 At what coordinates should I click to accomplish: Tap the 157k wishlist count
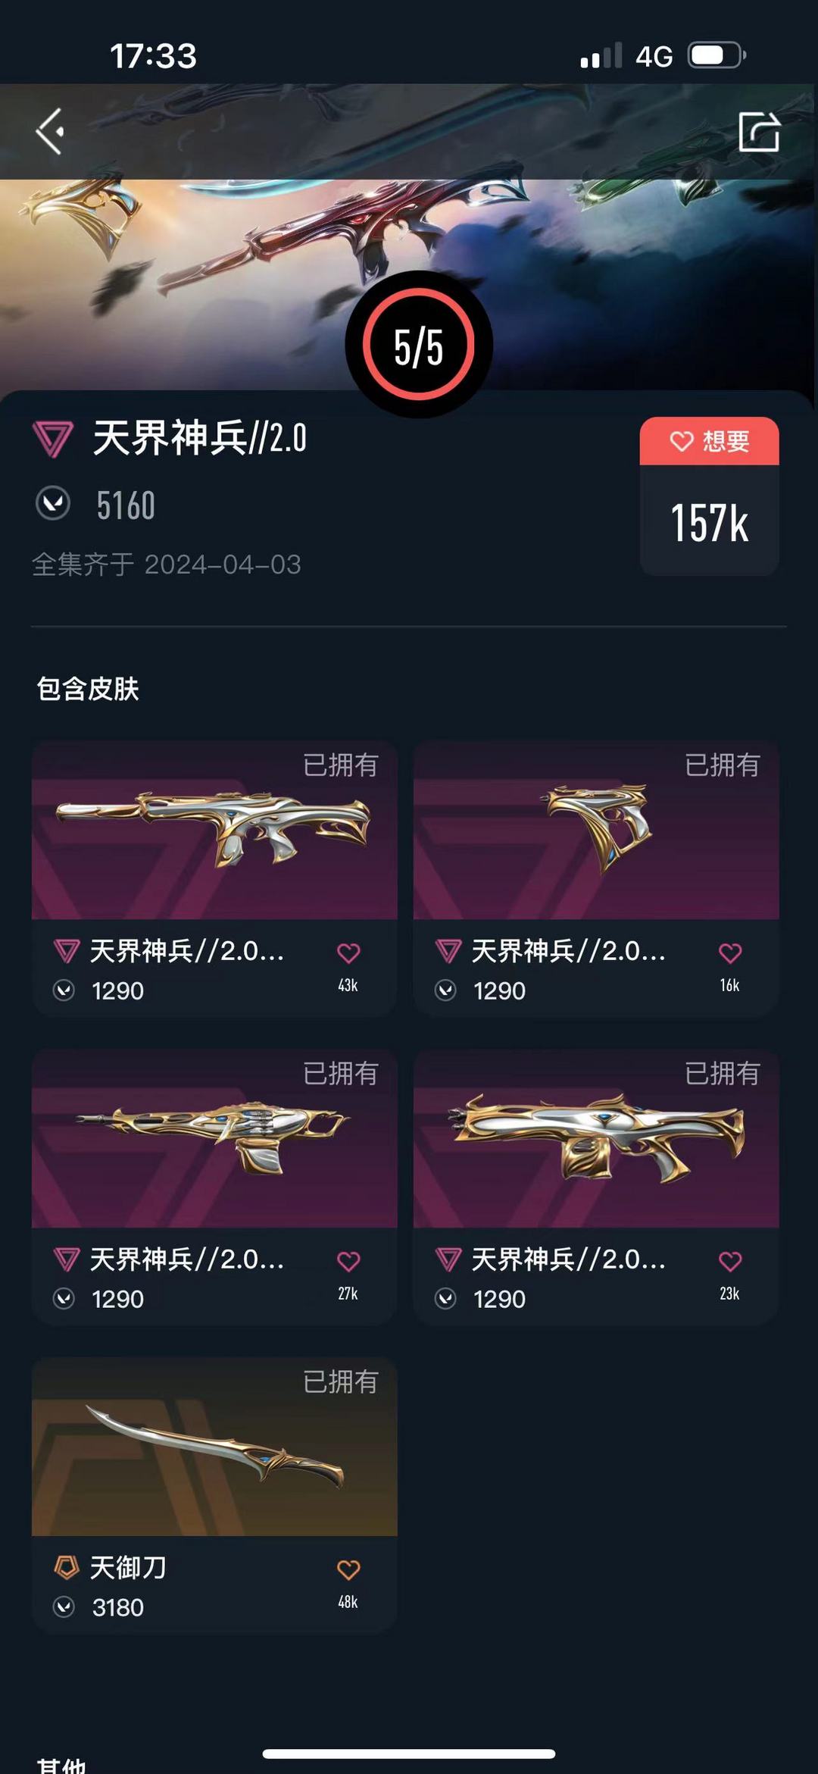pos(709,523)
